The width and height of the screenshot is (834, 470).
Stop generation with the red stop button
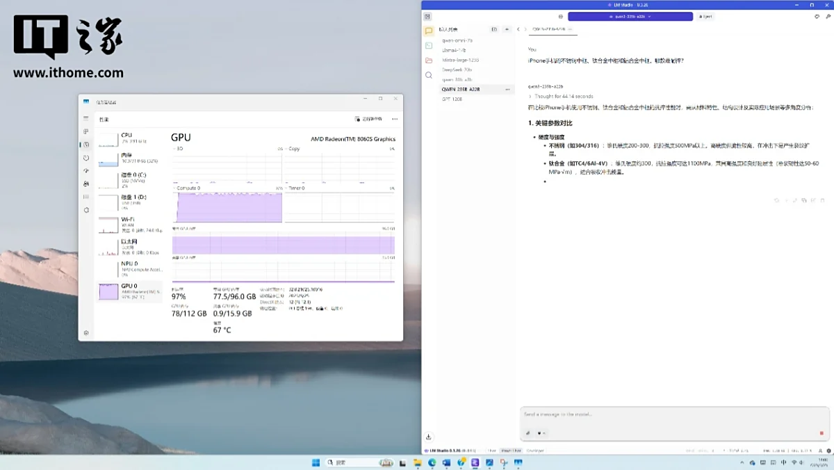pos(821,433)
